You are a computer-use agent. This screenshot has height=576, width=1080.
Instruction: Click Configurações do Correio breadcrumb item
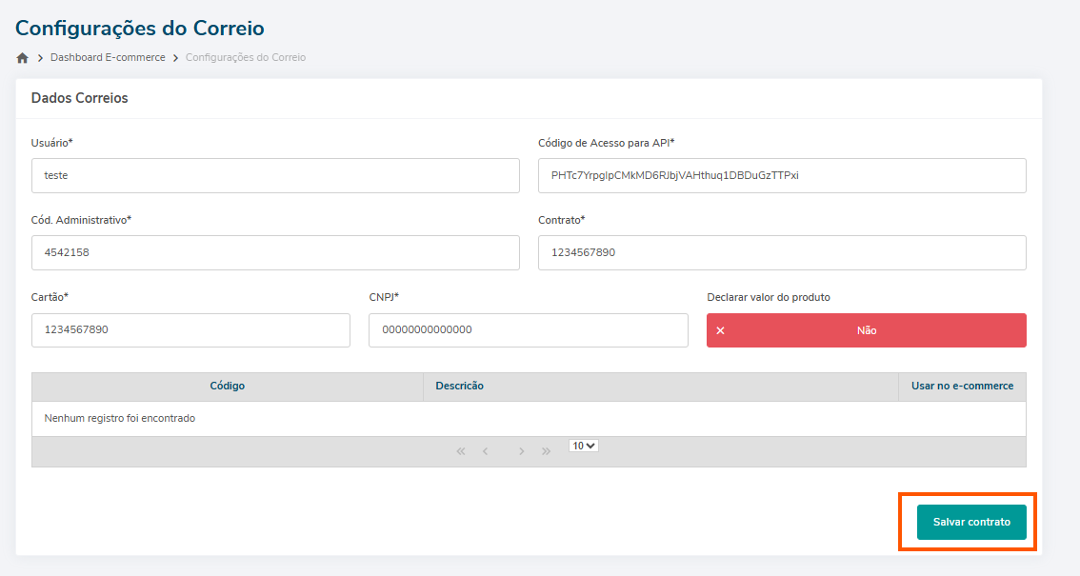click(x=246, y=58)
